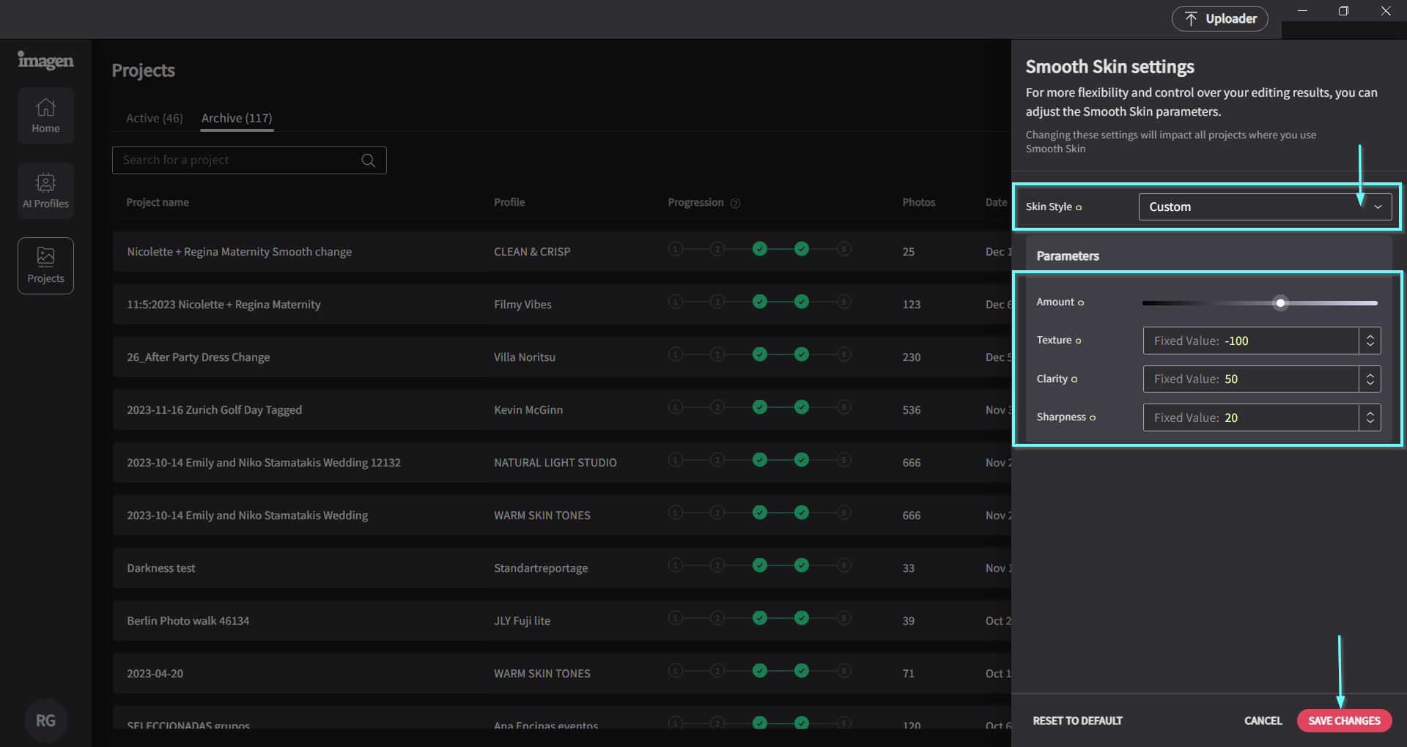Sort by Profile column header

point(509,202)
